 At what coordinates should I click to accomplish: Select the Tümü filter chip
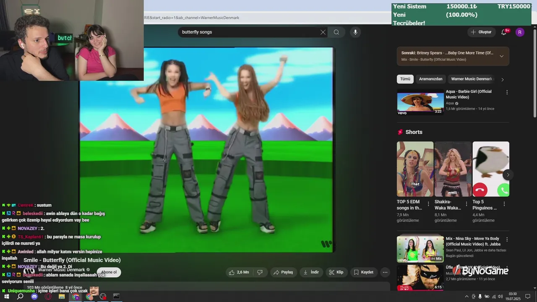pos(405,79)
